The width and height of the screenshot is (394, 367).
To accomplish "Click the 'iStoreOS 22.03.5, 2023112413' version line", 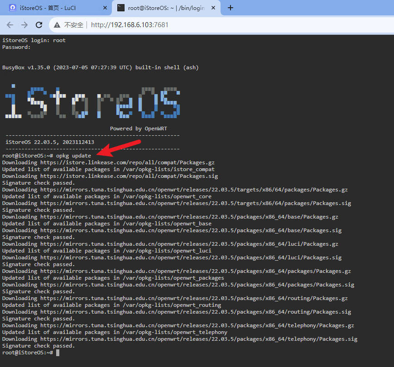I will click(x=50, y=142).
